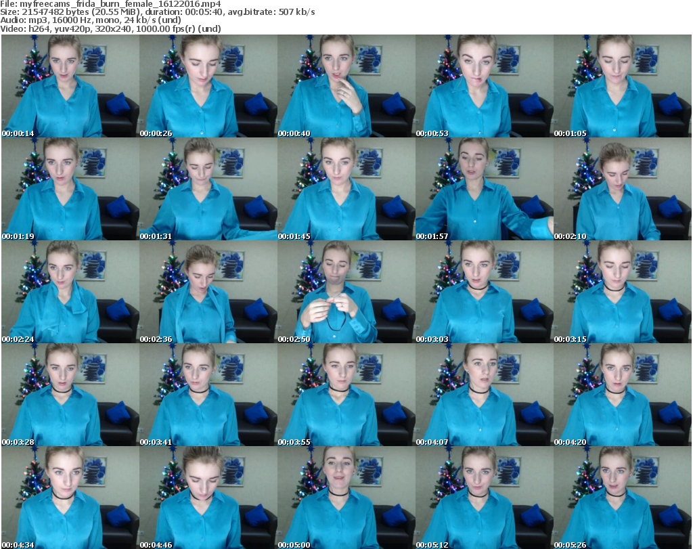Select the thumbnail at 00:04:07
Image resolution: width=693 pixels, height=549 pixels.
(x=484, y=395)
